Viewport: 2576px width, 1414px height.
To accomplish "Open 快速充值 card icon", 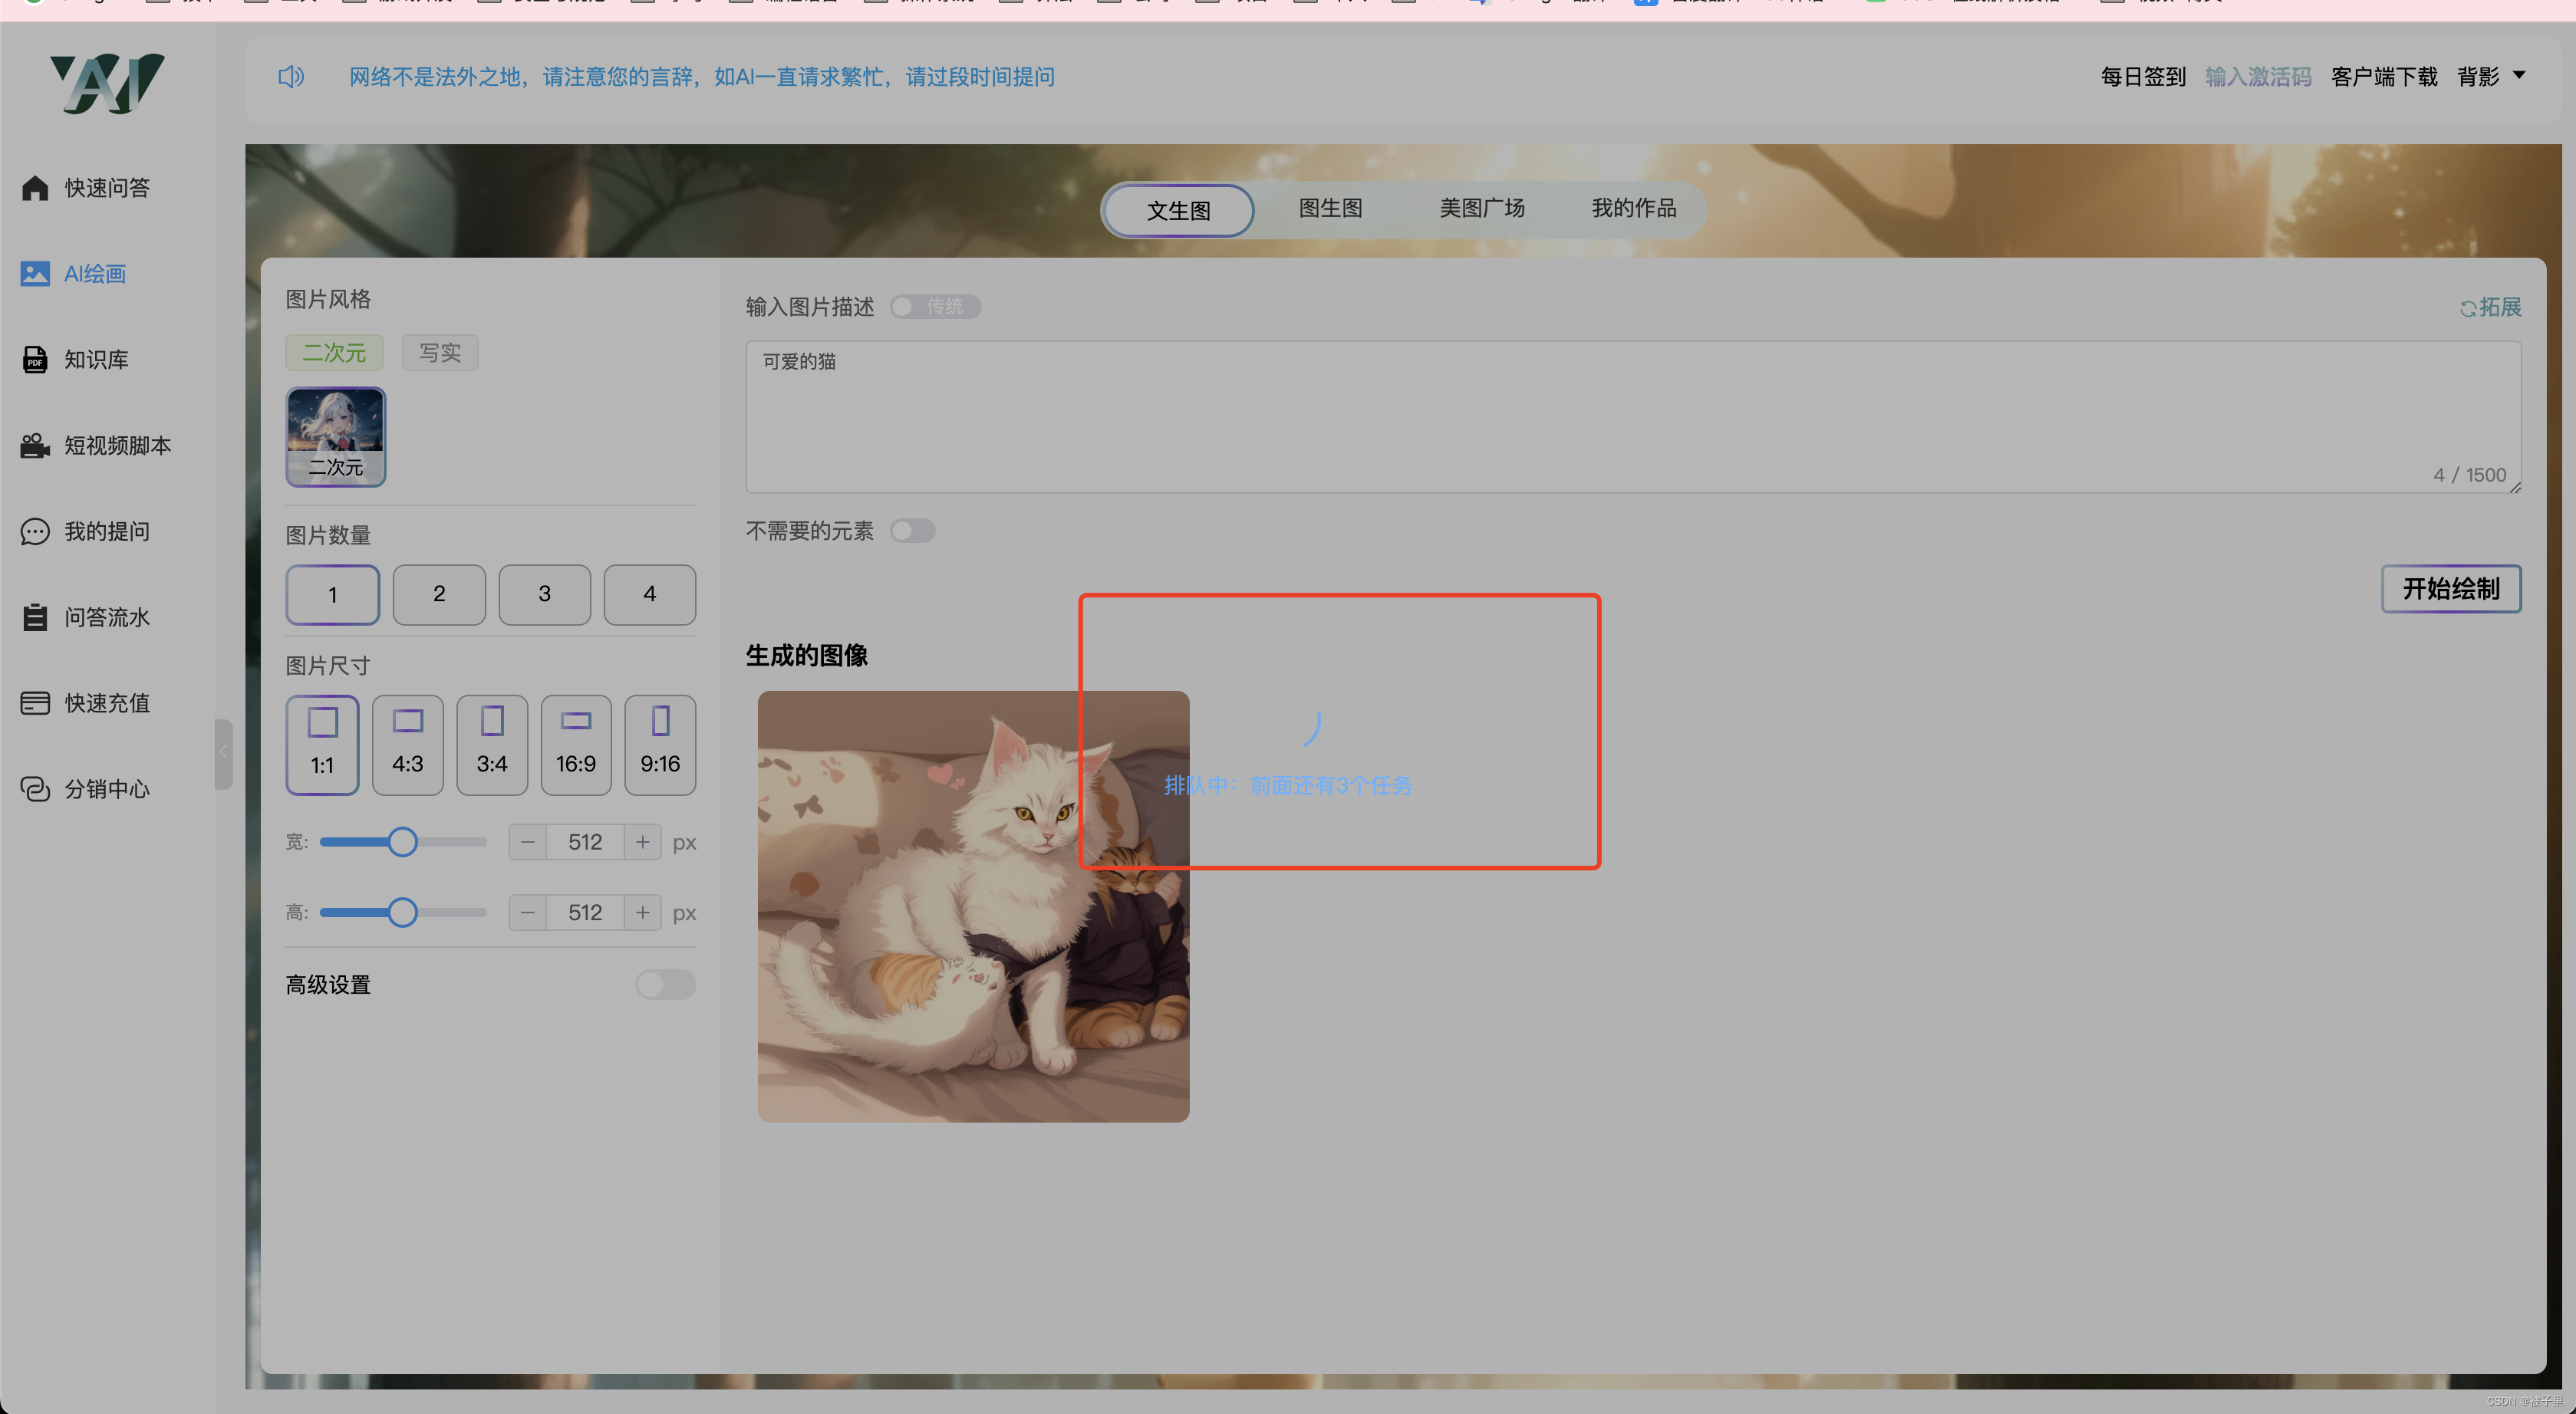I will [x=35, y=703].
